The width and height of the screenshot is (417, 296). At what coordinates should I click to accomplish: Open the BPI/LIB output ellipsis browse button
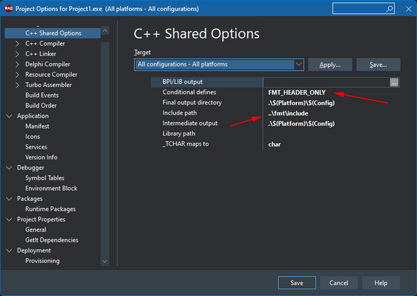[394, 83]
